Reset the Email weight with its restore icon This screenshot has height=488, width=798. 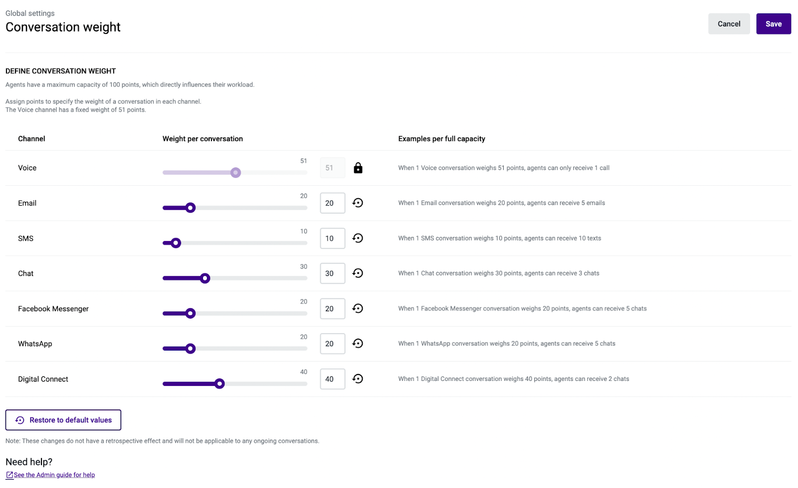[358, 203]
